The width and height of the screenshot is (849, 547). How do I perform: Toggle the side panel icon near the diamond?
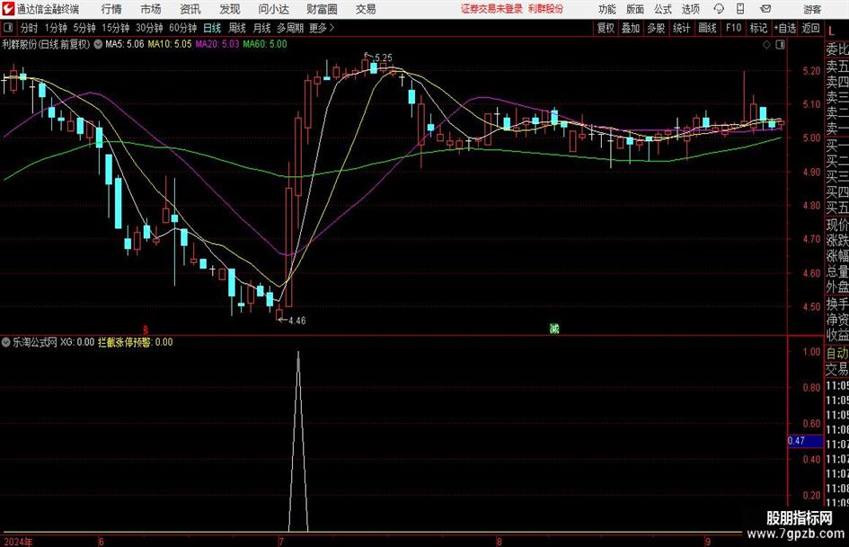[780, 45]
